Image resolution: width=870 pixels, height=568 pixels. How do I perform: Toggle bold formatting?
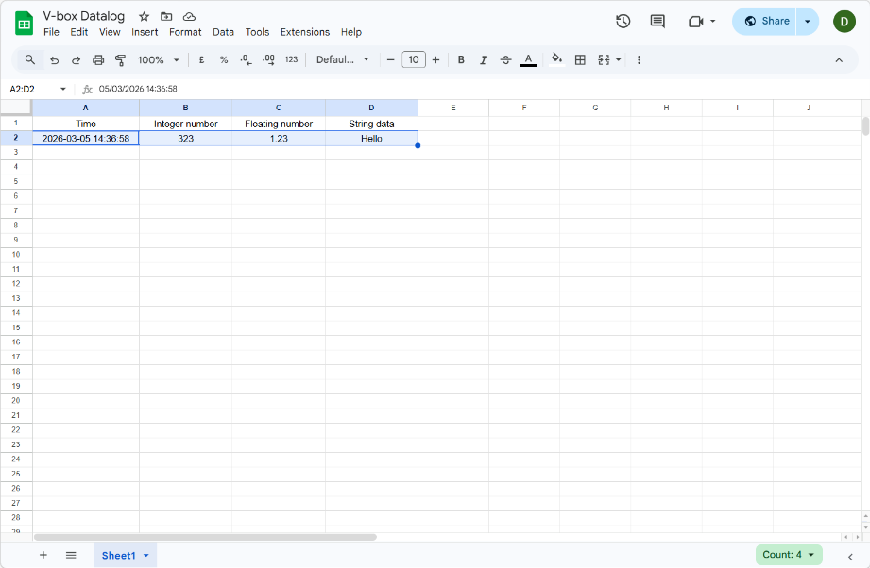coord(461,59)
